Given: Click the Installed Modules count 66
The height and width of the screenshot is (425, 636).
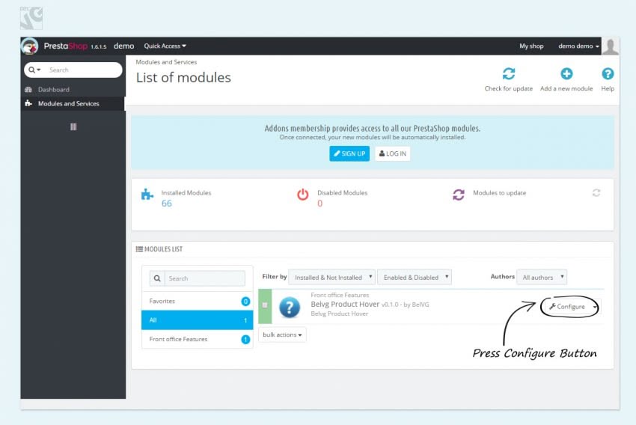Looking at the screenshot, I should 167,204.
